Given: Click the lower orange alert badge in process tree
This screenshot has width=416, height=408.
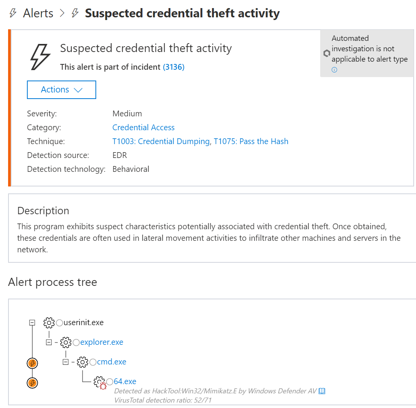Looking at the screenshot, I should point(32,383).
